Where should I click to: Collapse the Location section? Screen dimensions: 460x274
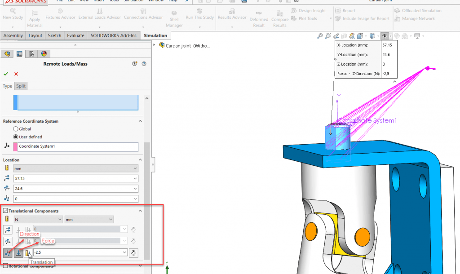(x=140, y=159)
